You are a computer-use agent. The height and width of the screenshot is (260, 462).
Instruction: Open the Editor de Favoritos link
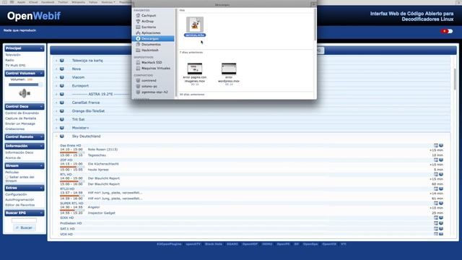tap(20, 205)
